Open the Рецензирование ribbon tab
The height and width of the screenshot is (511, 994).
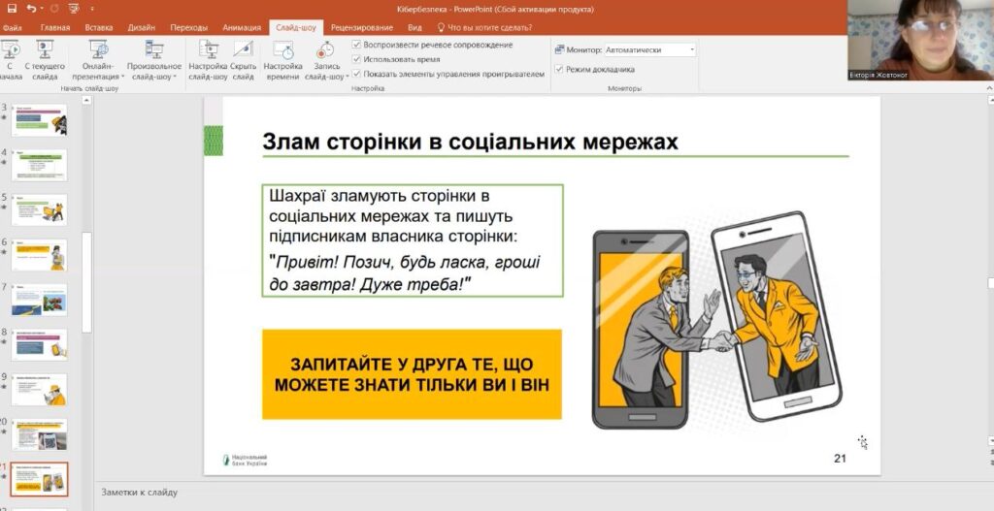click(361, 28)
